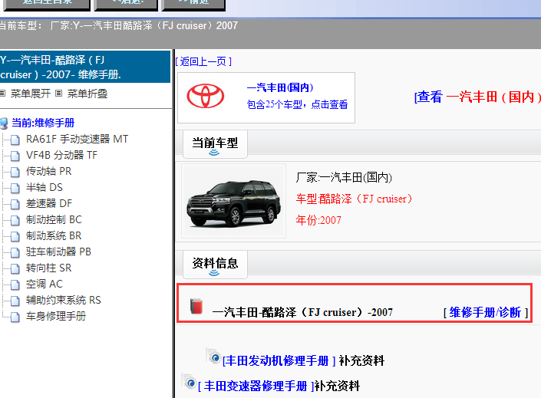Viewport: 541px width, 398px height.
Task: Click the blue header Y-一汽丰田-酷路泽 维修手册
Action: pos(85,67)
